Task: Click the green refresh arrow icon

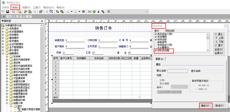Action: click(94, 11)
